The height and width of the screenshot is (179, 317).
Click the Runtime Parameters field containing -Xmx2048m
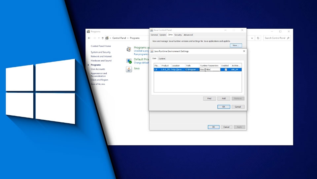pos(210,69)
